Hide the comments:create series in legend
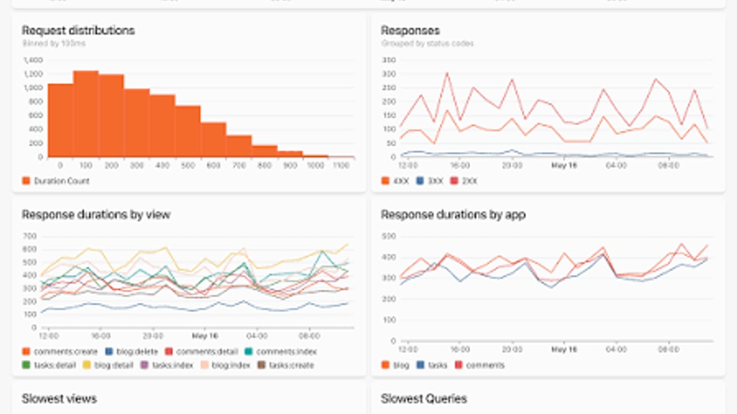The height and width of the screenshot is (414, 737). (x=60, y=352)
